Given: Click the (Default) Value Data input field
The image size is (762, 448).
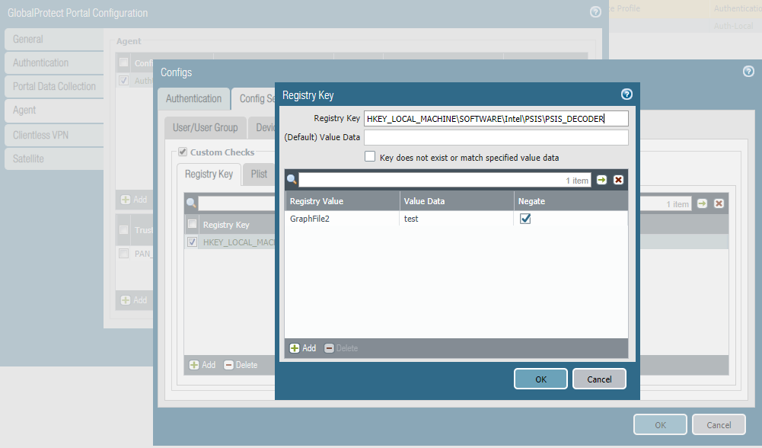Looking at the screenshot, I should pyautogui.click(x=495, y=137).
